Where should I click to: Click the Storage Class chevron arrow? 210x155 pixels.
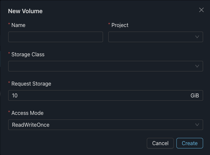click(197, 66)
